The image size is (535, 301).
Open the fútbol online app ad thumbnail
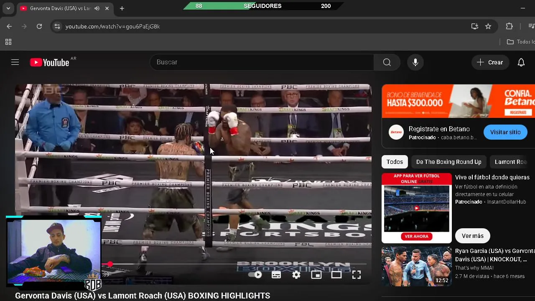tap(417, 208)
